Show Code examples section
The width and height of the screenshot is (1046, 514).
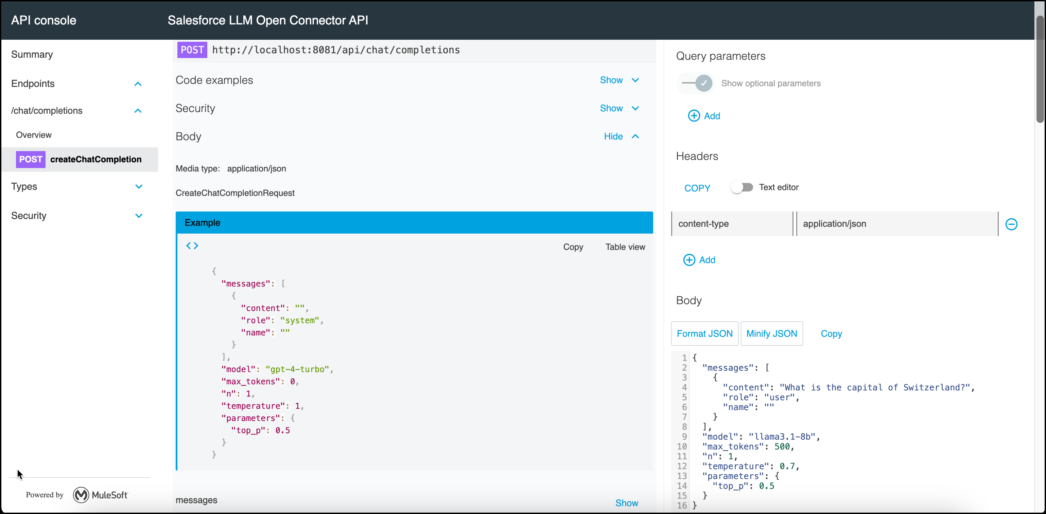point(619,80)
